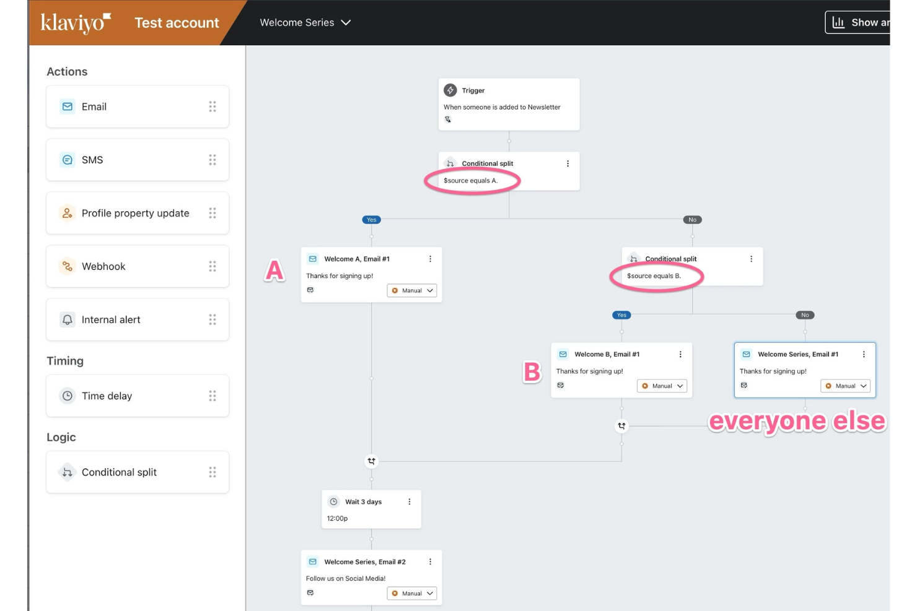Click the Profile property update icon
This screenshot has width=917, height=611.
click(x=67, y=213)
